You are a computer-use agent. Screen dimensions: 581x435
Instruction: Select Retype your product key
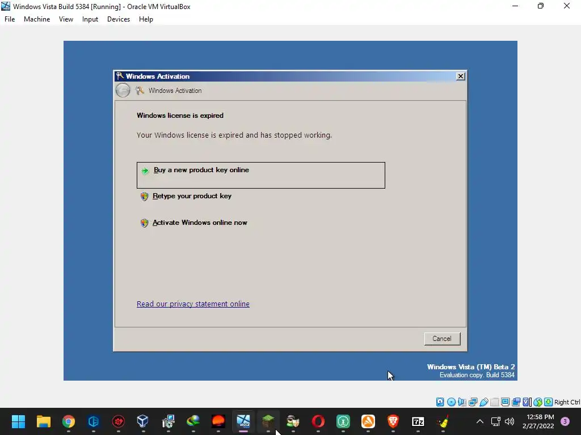tap(192, 196)
